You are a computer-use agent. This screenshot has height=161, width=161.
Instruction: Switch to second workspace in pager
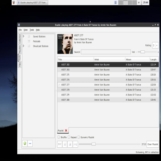[125, 2]
